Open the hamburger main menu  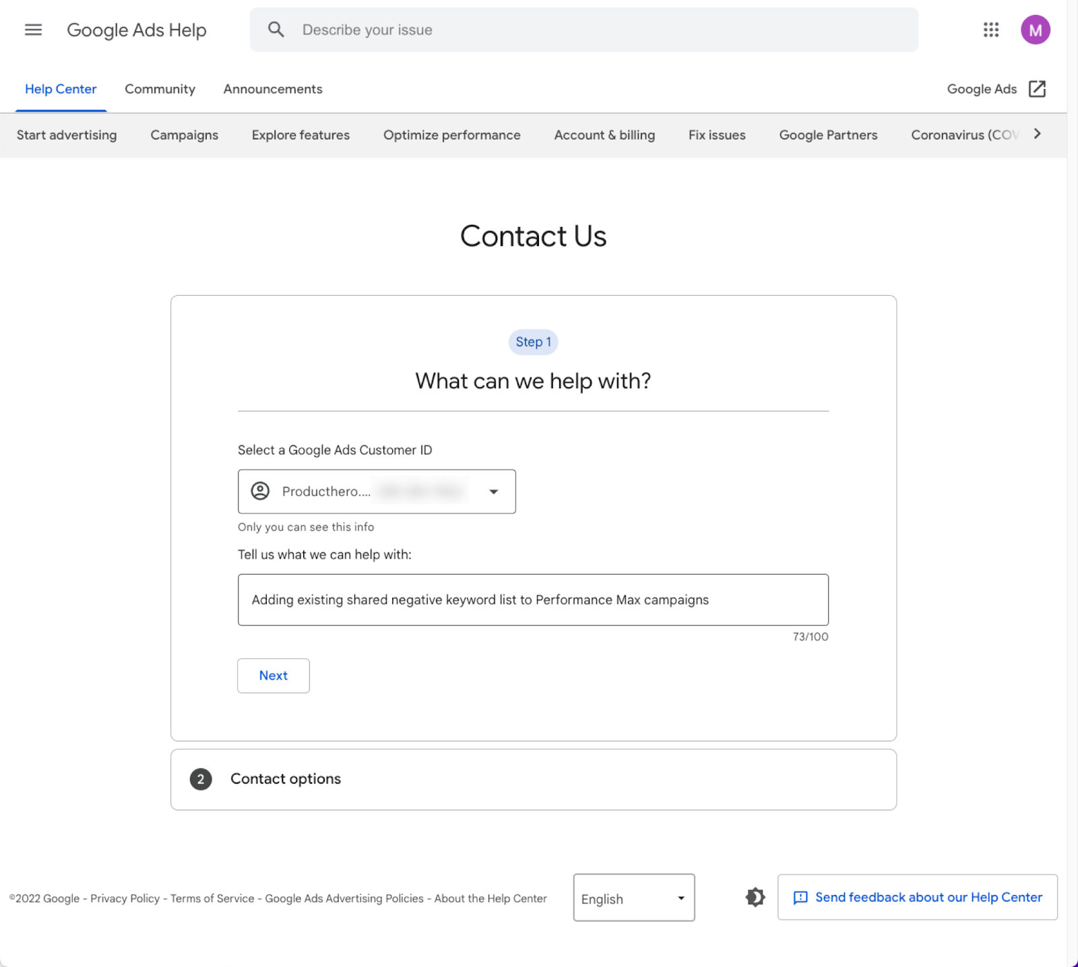(x=33, y=30)
